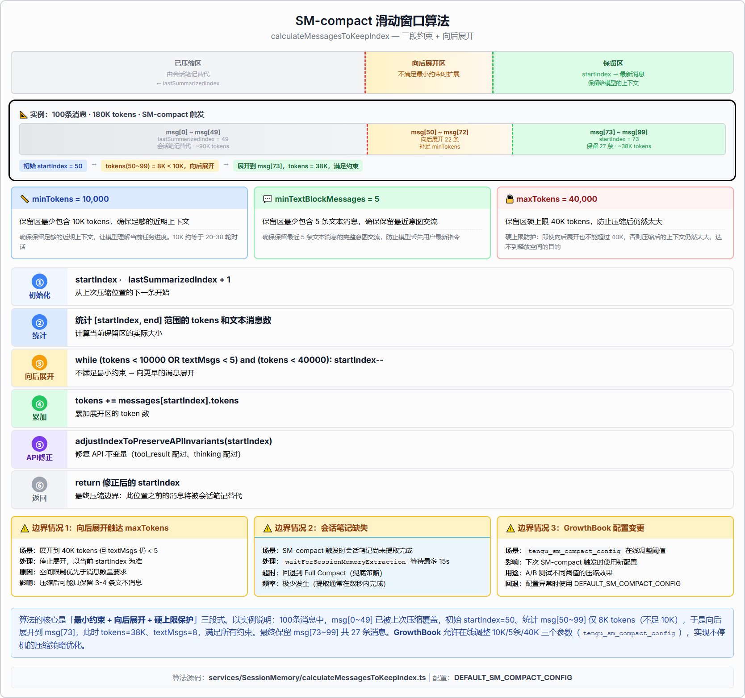Click DEFAULT_SM_COMPACT_CONFIG in 回退 line
745x698 pixels.
[x=627, y=584]
